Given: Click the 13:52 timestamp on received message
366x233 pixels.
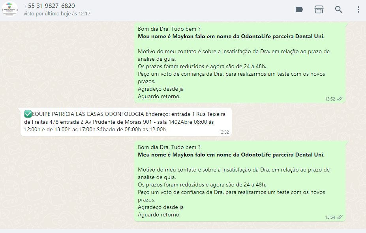Looking at the screenshot, I should [223, 132].
